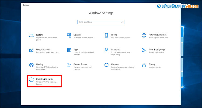Select the Accounts person icon

(106, 50)
